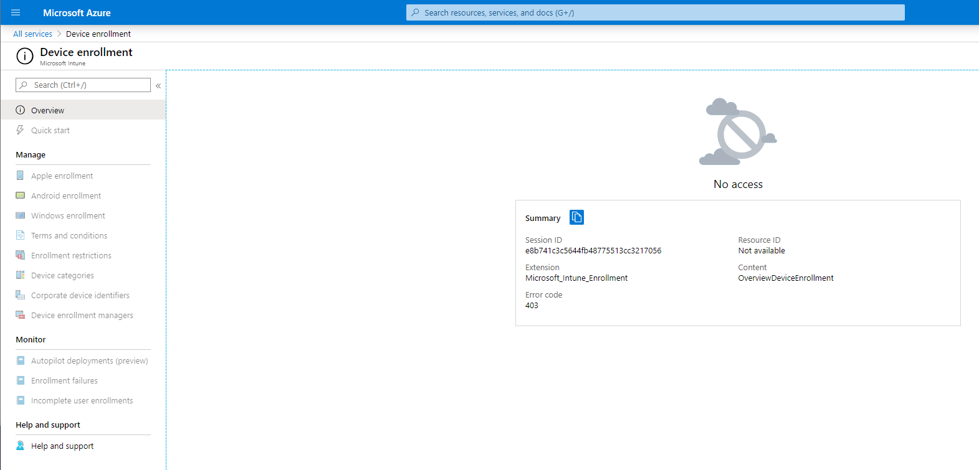Open Terms and conditions
Image resolution: width=979 pixels, height=470 pixels.
coord(69,235)
